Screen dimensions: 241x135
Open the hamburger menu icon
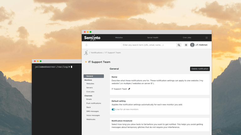[206, 37]
